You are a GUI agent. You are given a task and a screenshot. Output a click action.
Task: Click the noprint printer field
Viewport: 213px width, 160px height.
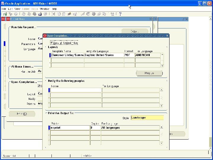click(70, 128)
